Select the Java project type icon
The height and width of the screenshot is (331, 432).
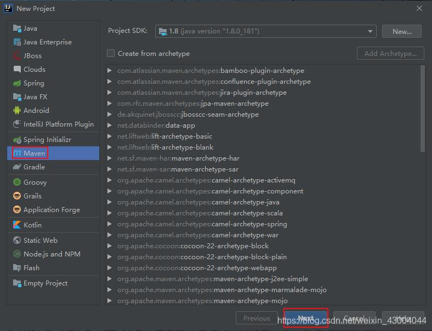pos(17,28)
